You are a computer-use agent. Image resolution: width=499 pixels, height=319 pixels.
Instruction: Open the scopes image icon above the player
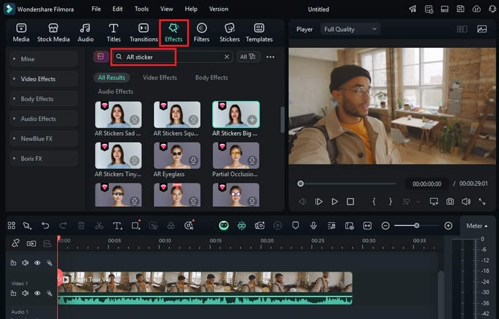point(482,29)
